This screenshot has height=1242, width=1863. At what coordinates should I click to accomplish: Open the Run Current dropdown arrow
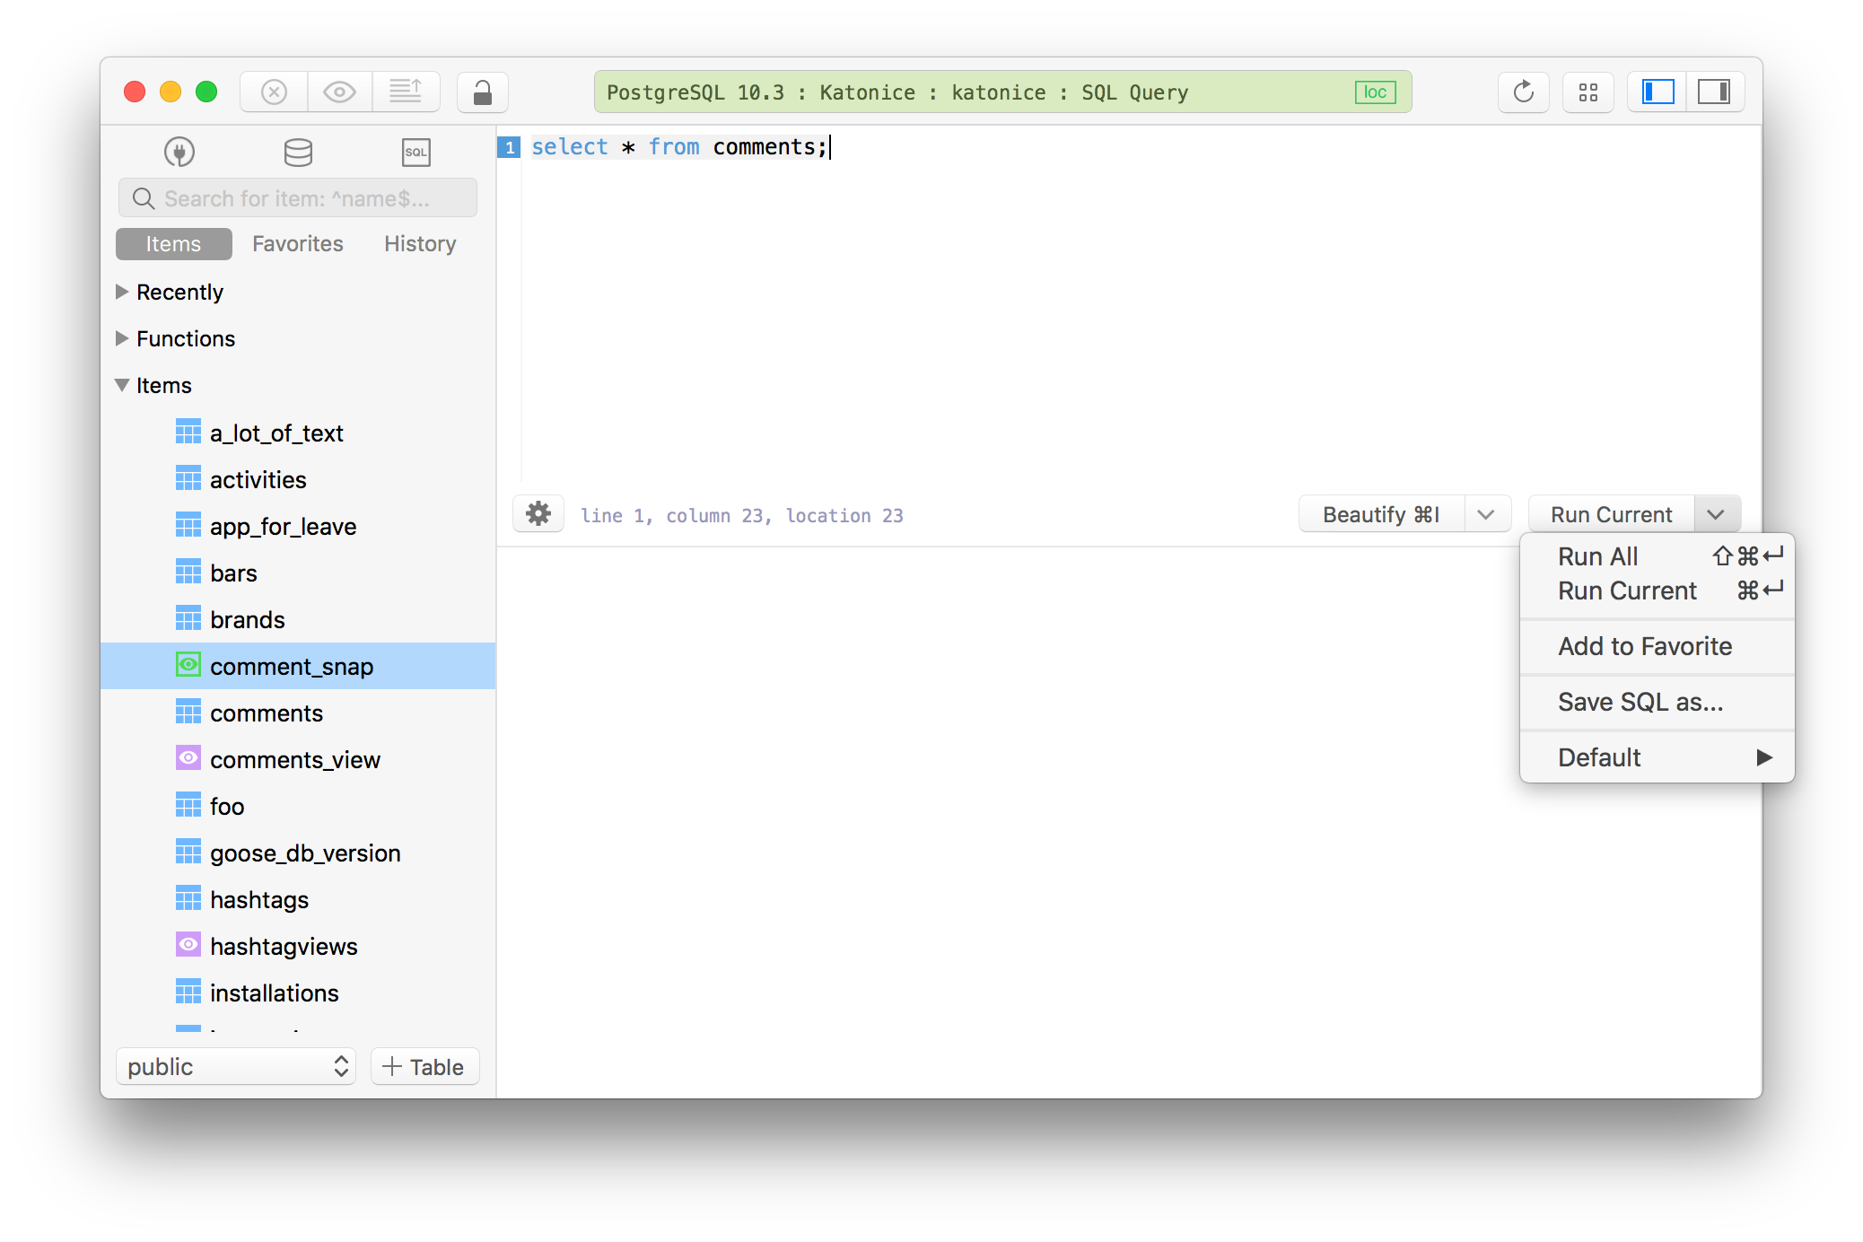pos(1716,514)
